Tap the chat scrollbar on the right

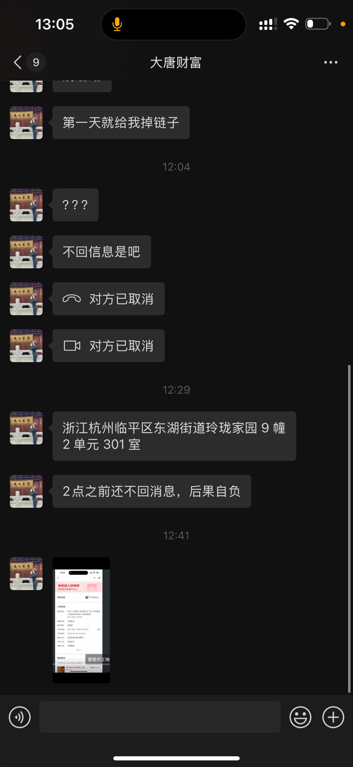click(349, 529)
